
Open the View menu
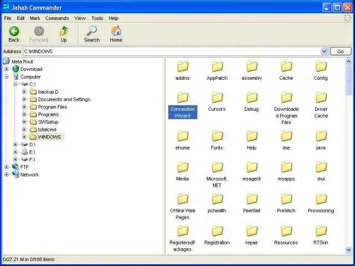80,18
